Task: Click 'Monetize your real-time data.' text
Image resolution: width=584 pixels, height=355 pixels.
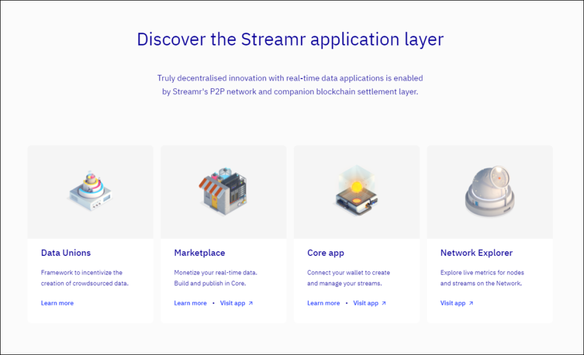Action: (216, 273)
